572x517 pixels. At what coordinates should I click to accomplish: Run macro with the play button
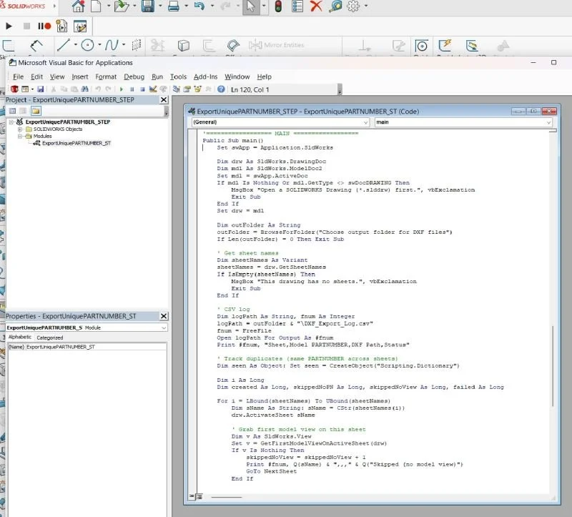click(x=9, y=26)
